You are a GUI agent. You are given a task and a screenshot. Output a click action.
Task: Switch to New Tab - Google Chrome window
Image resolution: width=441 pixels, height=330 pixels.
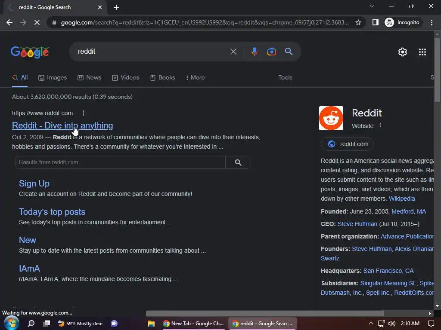point(193,324)
